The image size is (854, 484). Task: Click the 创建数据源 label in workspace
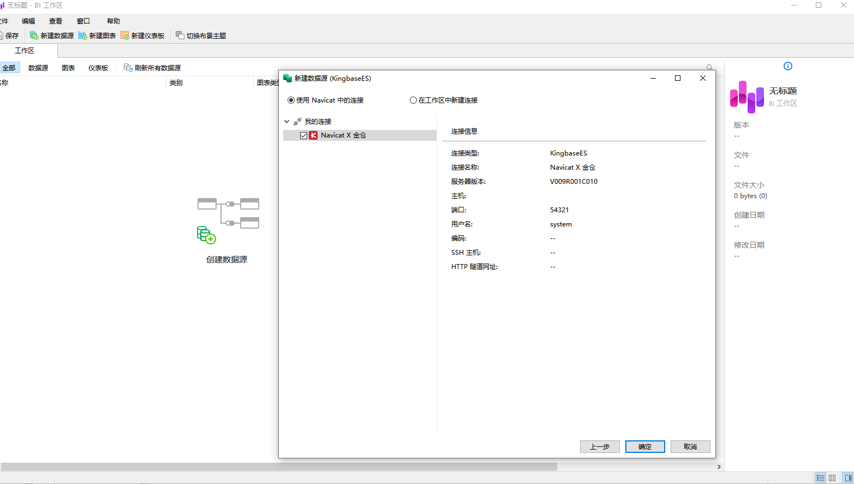click(x=227, y=260)
